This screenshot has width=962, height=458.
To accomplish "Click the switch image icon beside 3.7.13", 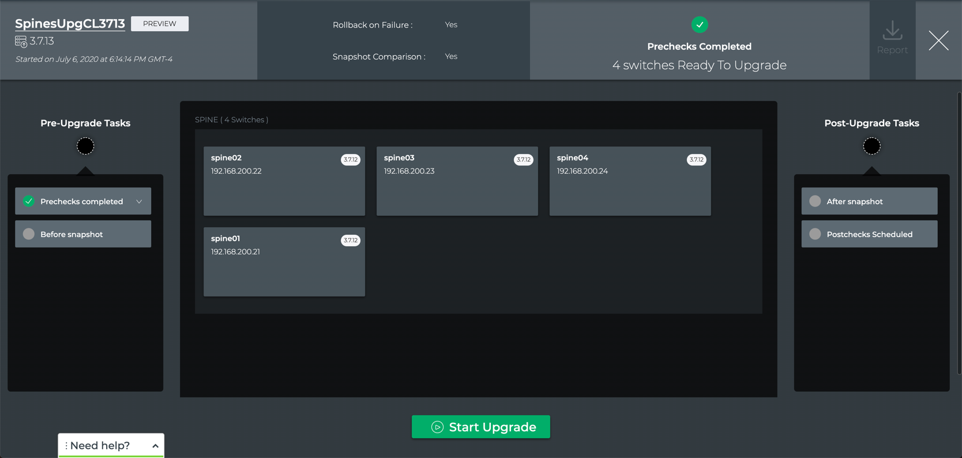I will [x=21, y=42].
